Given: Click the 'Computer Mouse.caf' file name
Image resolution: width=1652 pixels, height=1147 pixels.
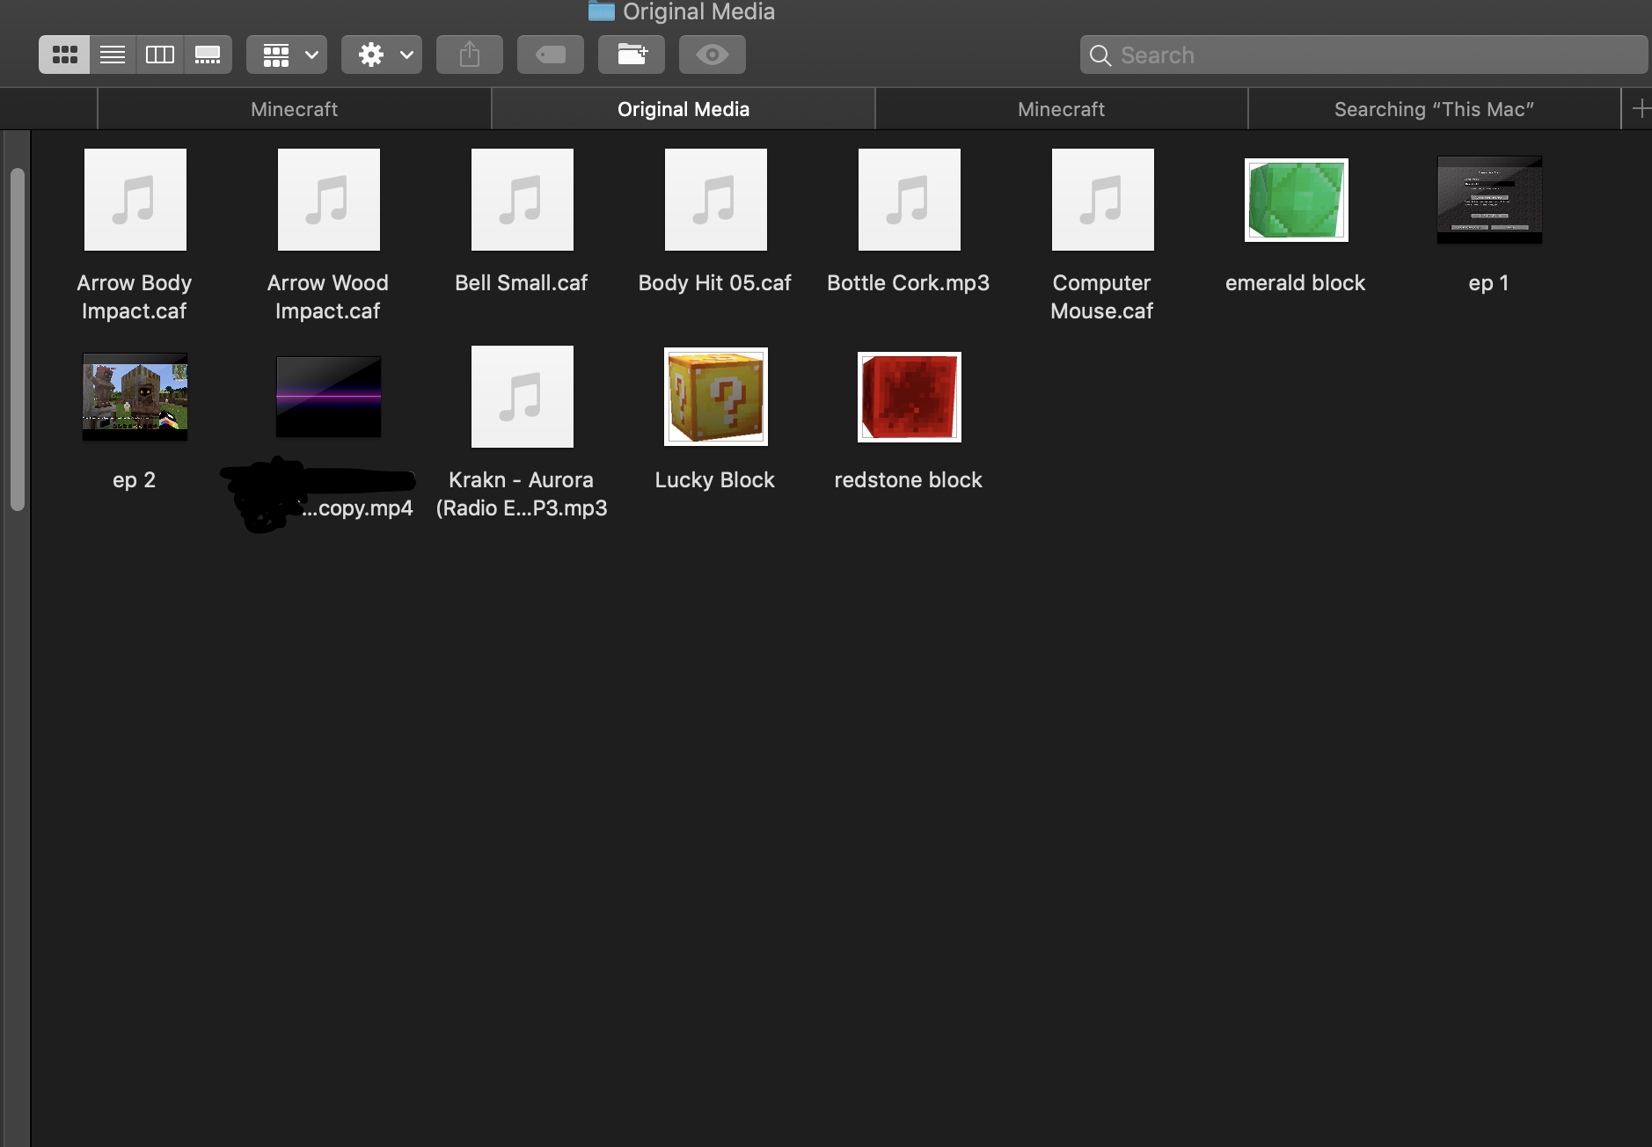Looking at the screenshot, I should [1102, 296].
